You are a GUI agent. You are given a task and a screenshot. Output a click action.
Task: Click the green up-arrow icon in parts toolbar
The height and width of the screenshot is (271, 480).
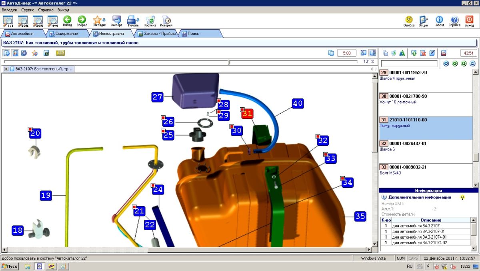414,53
